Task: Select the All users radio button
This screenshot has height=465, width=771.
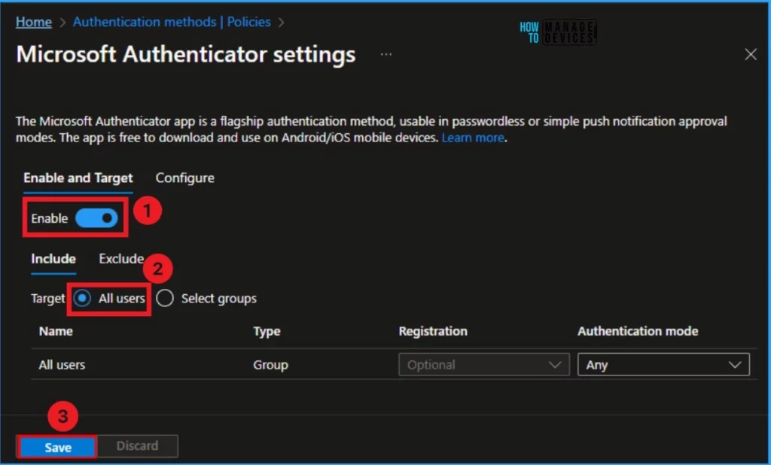Action: tap(82, 298)
